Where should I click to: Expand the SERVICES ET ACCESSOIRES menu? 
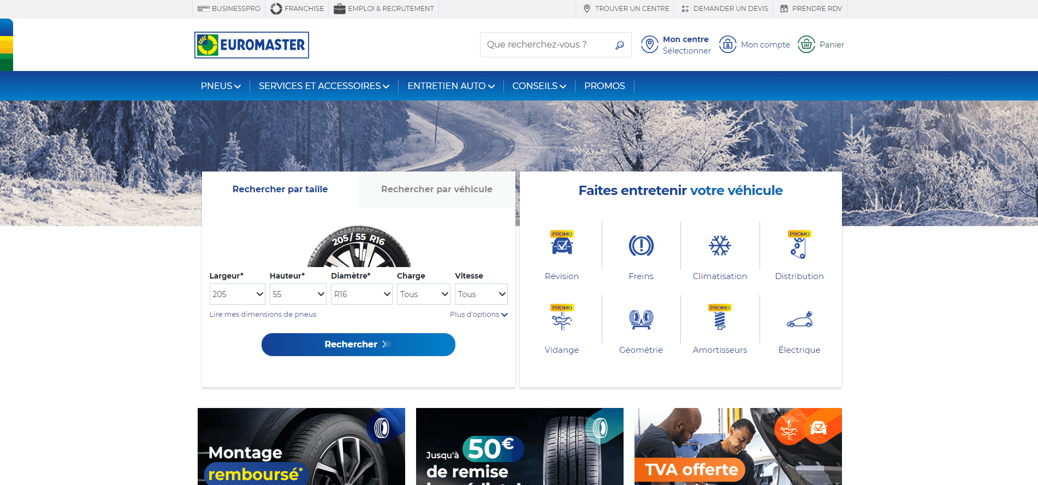point(324,86)
